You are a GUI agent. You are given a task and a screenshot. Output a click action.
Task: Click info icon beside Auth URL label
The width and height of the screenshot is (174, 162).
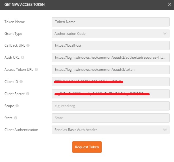23,58
